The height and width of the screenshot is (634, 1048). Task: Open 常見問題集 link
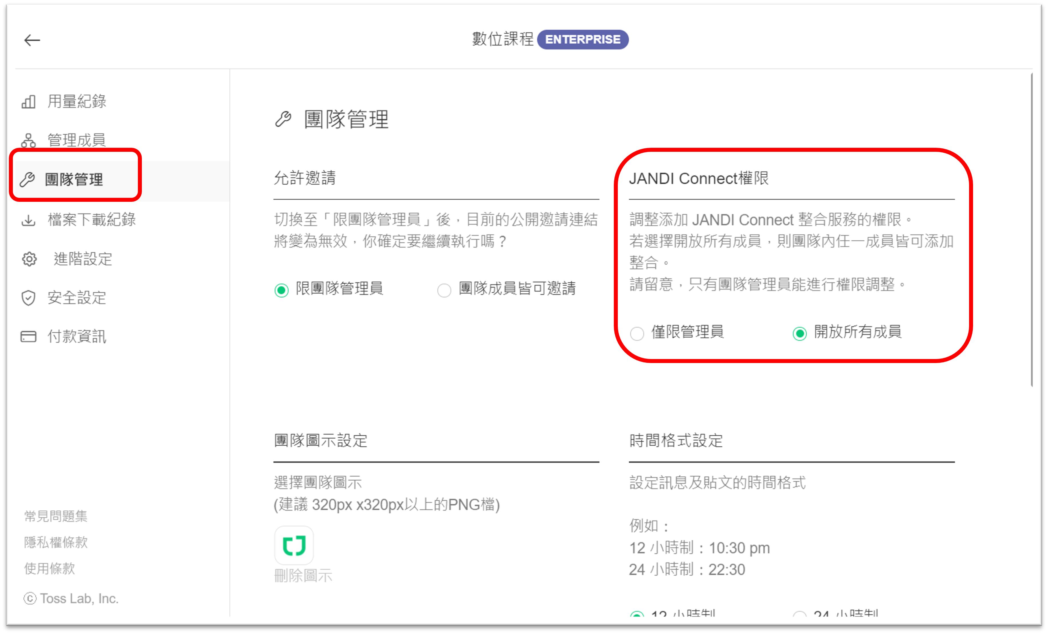click(56, 516)
